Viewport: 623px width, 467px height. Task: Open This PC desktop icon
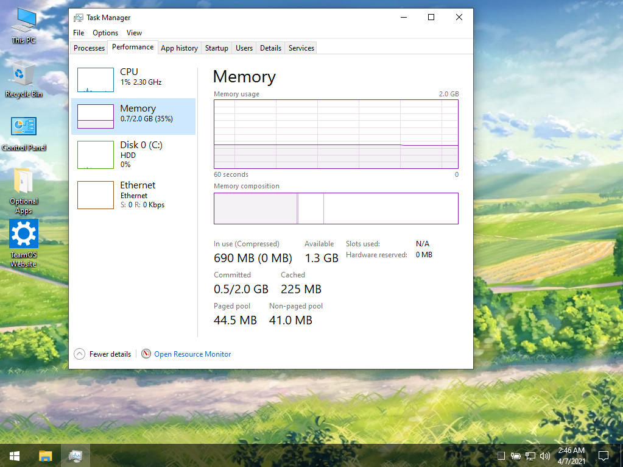(x=23, y=26)
